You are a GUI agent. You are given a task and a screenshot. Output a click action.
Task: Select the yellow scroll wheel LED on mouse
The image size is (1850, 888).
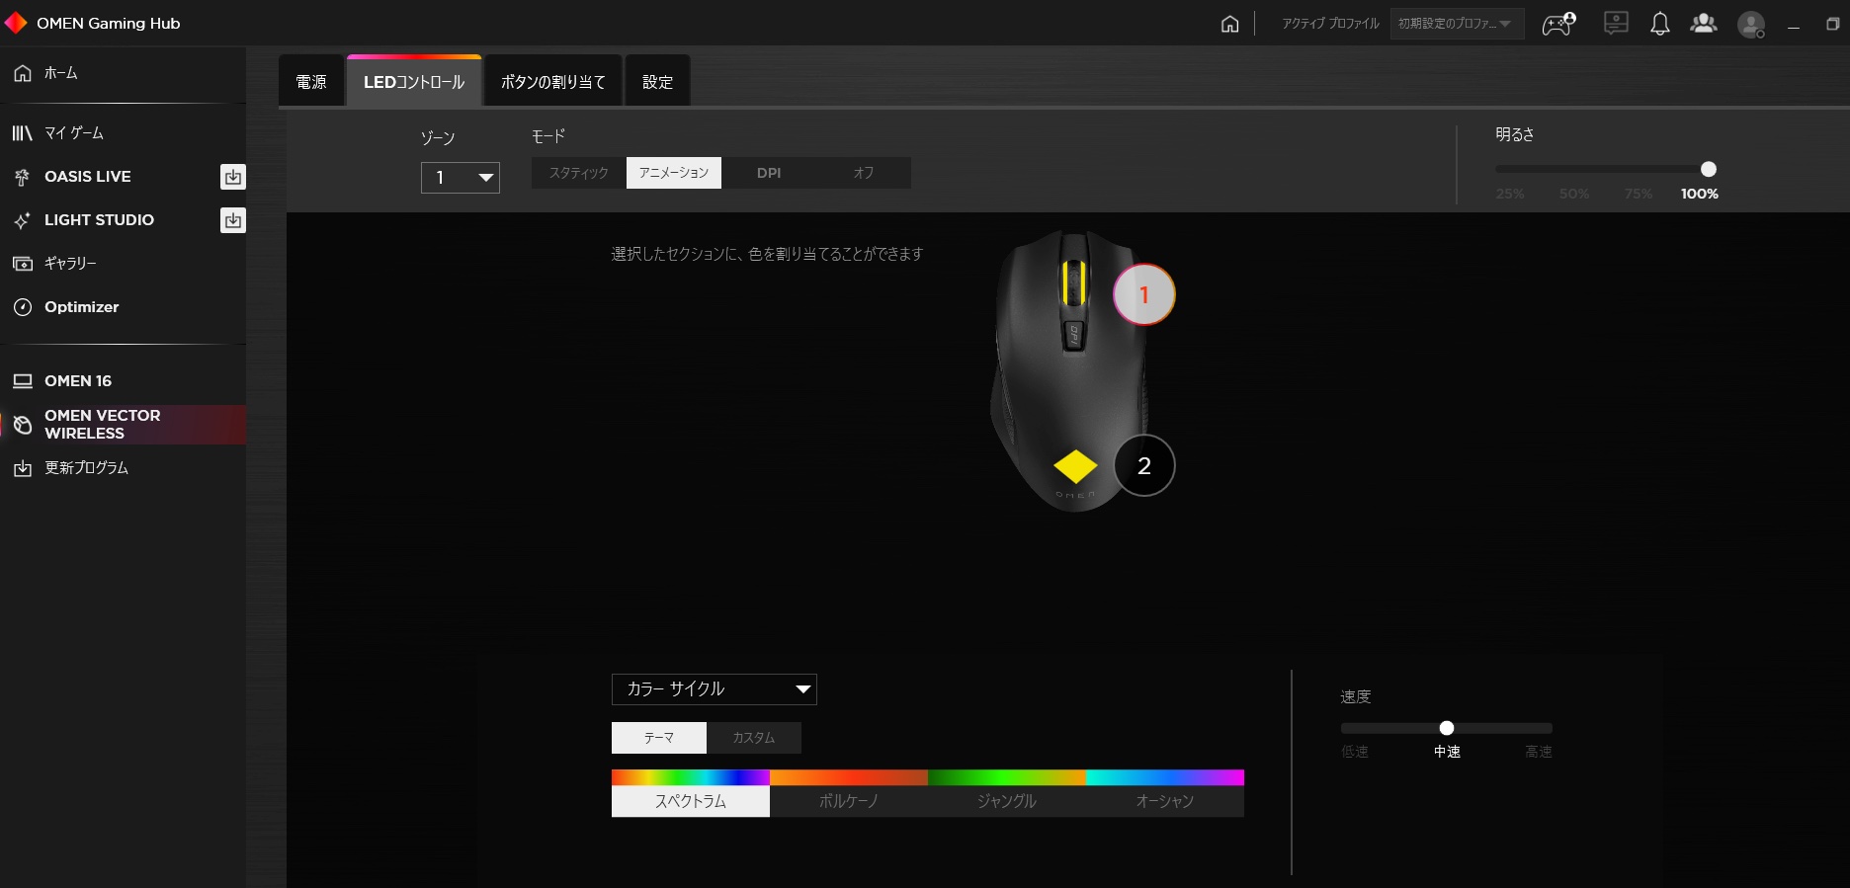tap(1073, 283)
